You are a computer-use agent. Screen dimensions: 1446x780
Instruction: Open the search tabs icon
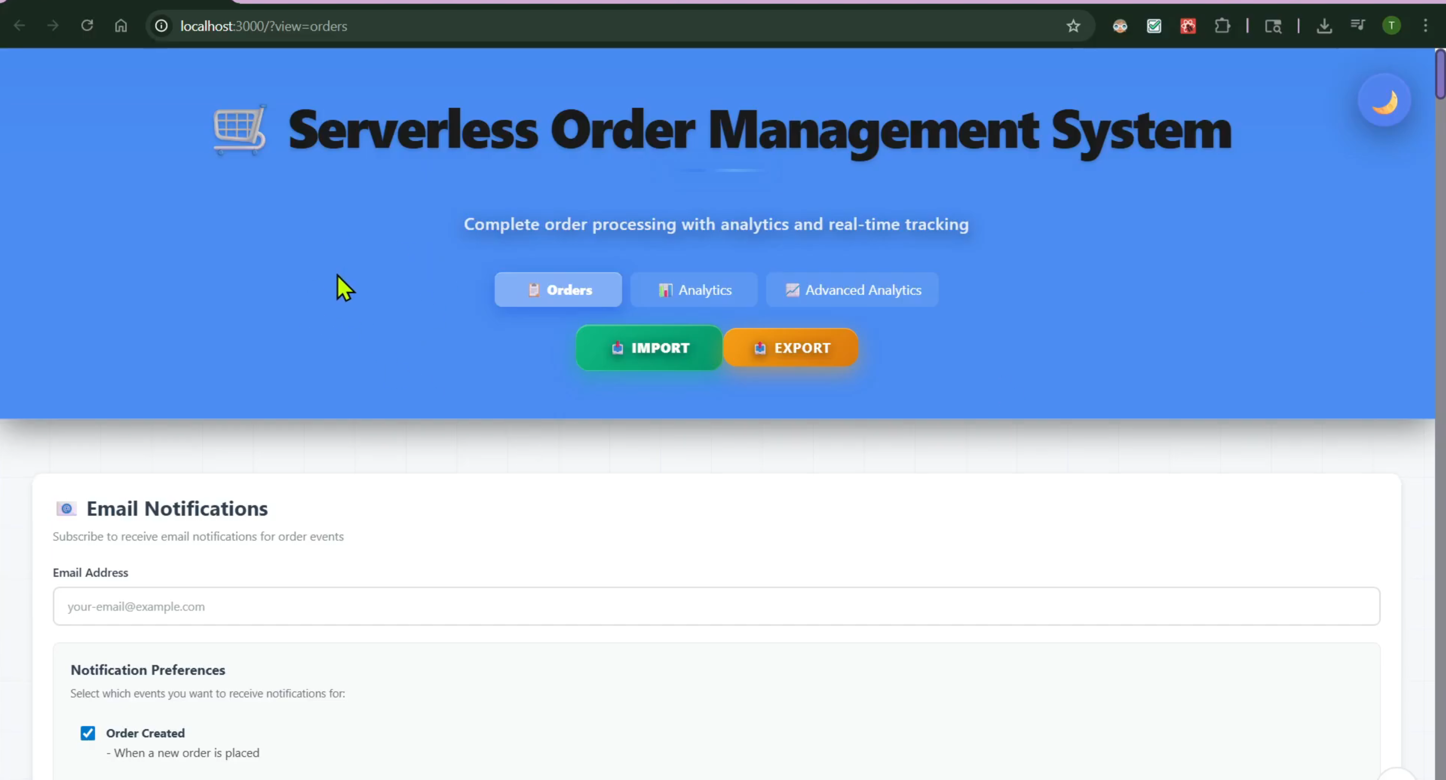[1273, 26]
